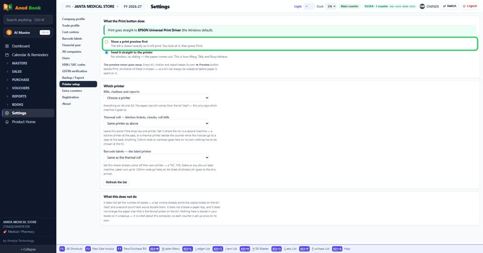Open HSN / SAC codes settings tab

[78, 65]
